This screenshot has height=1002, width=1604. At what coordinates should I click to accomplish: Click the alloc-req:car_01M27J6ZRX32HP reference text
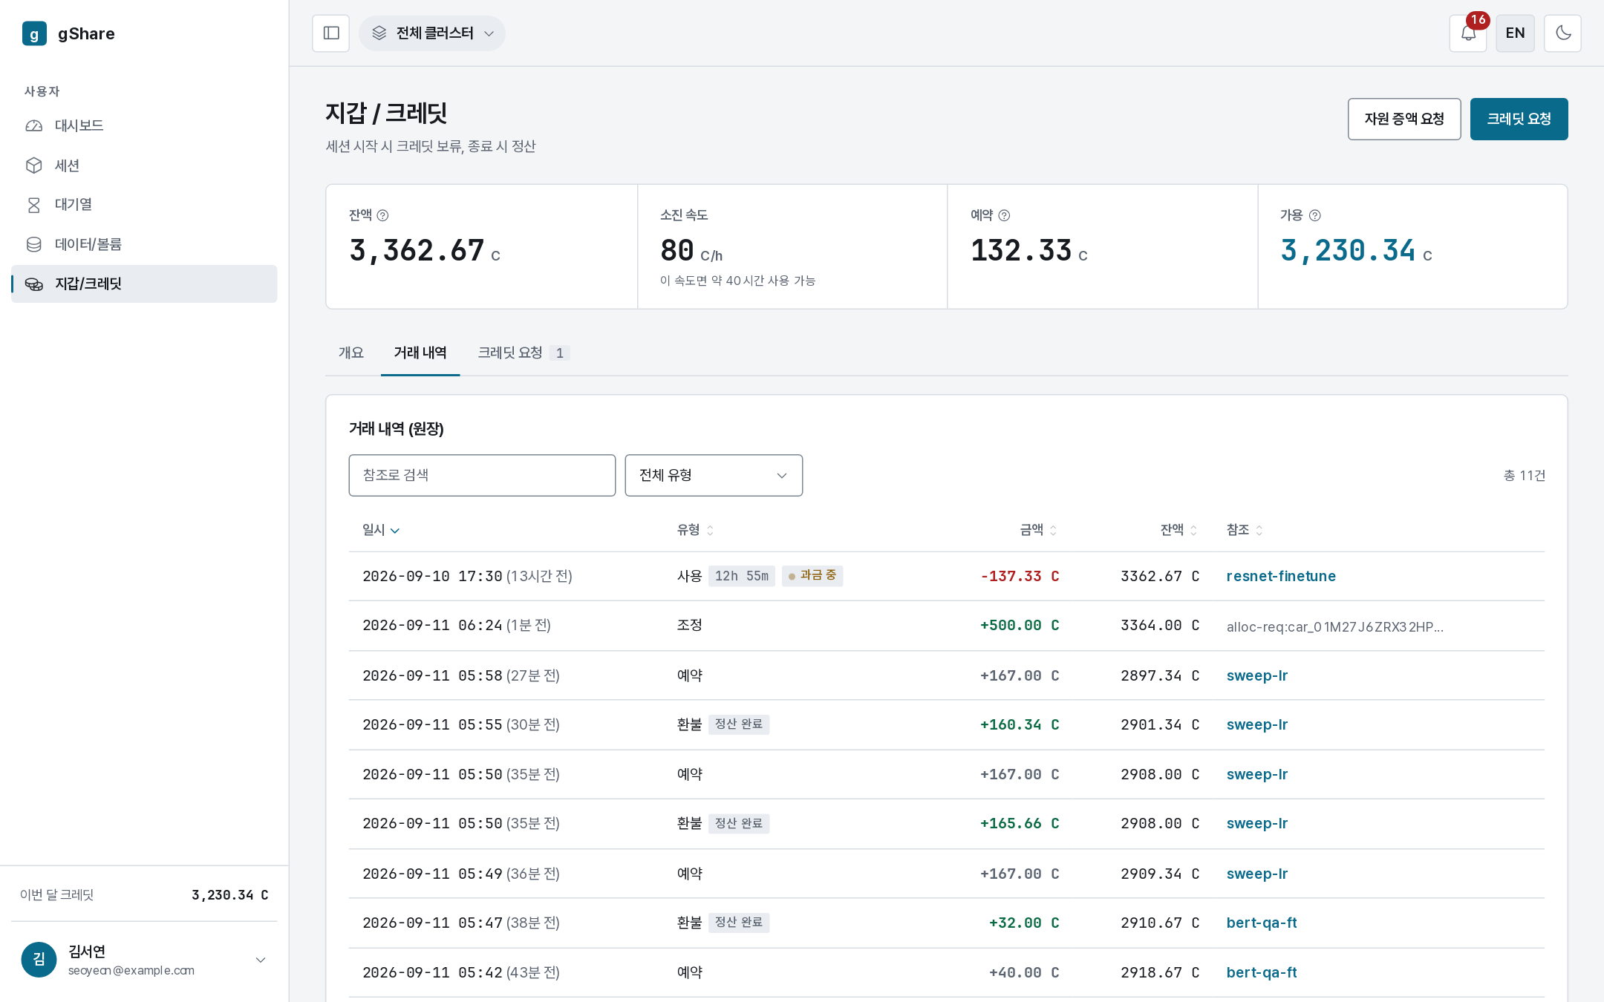[1335, 626]
